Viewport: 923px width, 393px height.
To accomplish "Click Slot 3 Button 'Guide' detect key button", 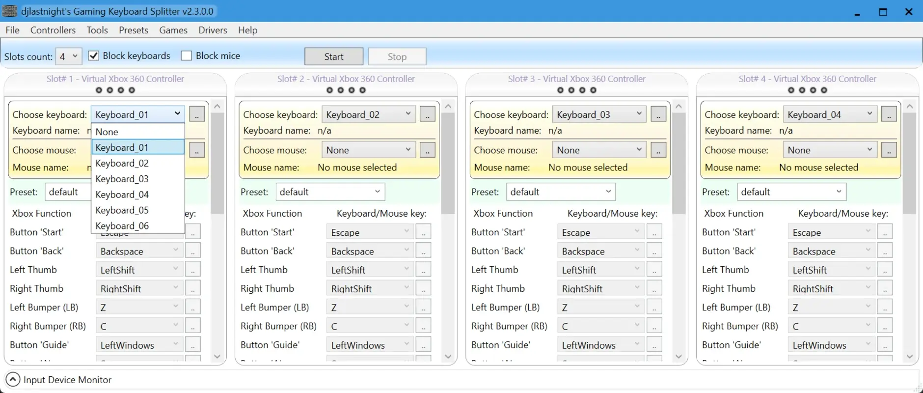I will [x=654, y=344].
